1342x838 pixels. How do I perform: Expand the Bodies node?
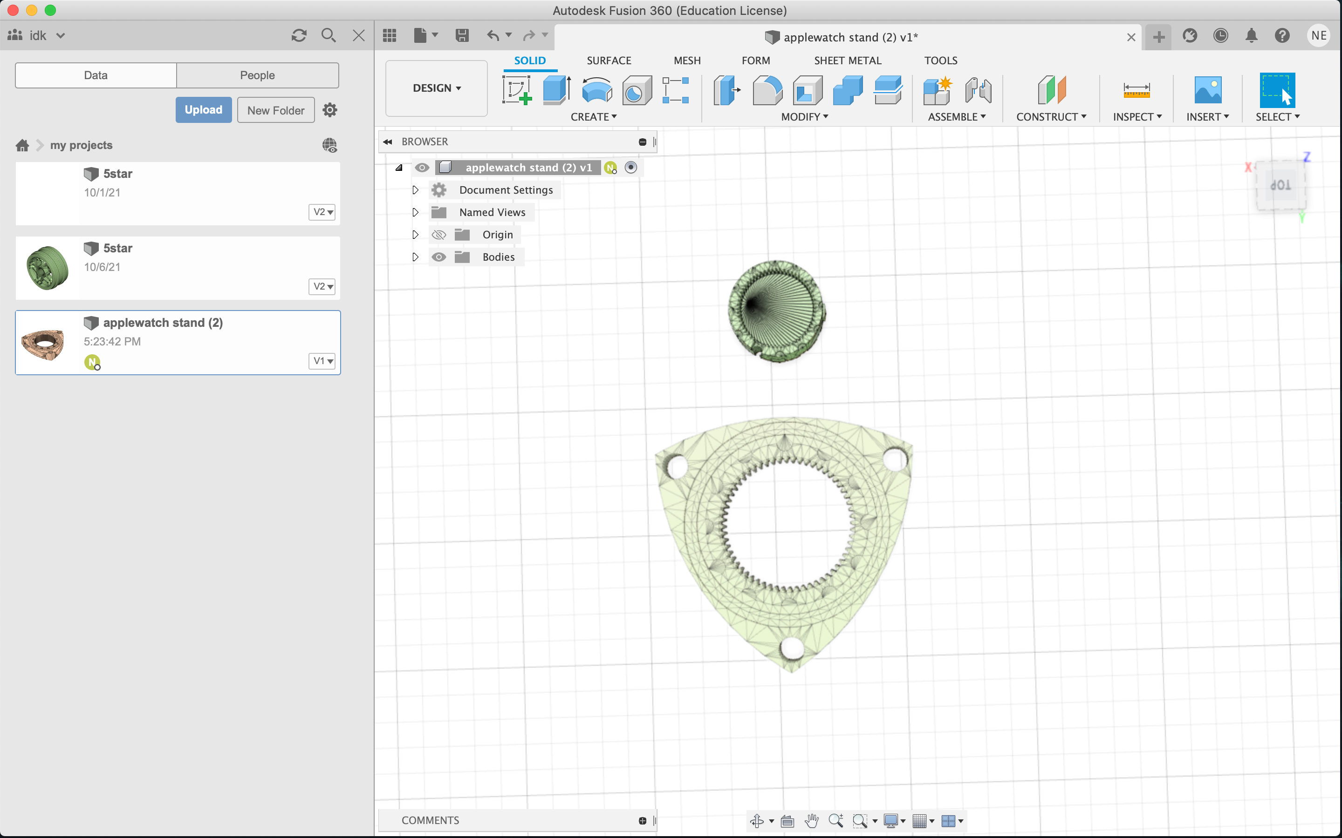(415, 257)
